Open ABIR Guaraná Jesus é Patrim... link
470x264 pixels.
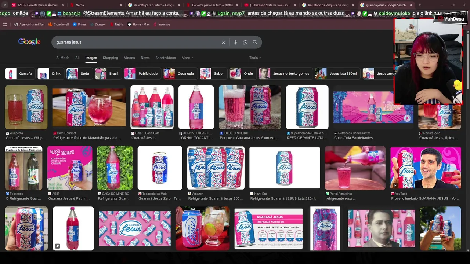[x=69, y=199]
